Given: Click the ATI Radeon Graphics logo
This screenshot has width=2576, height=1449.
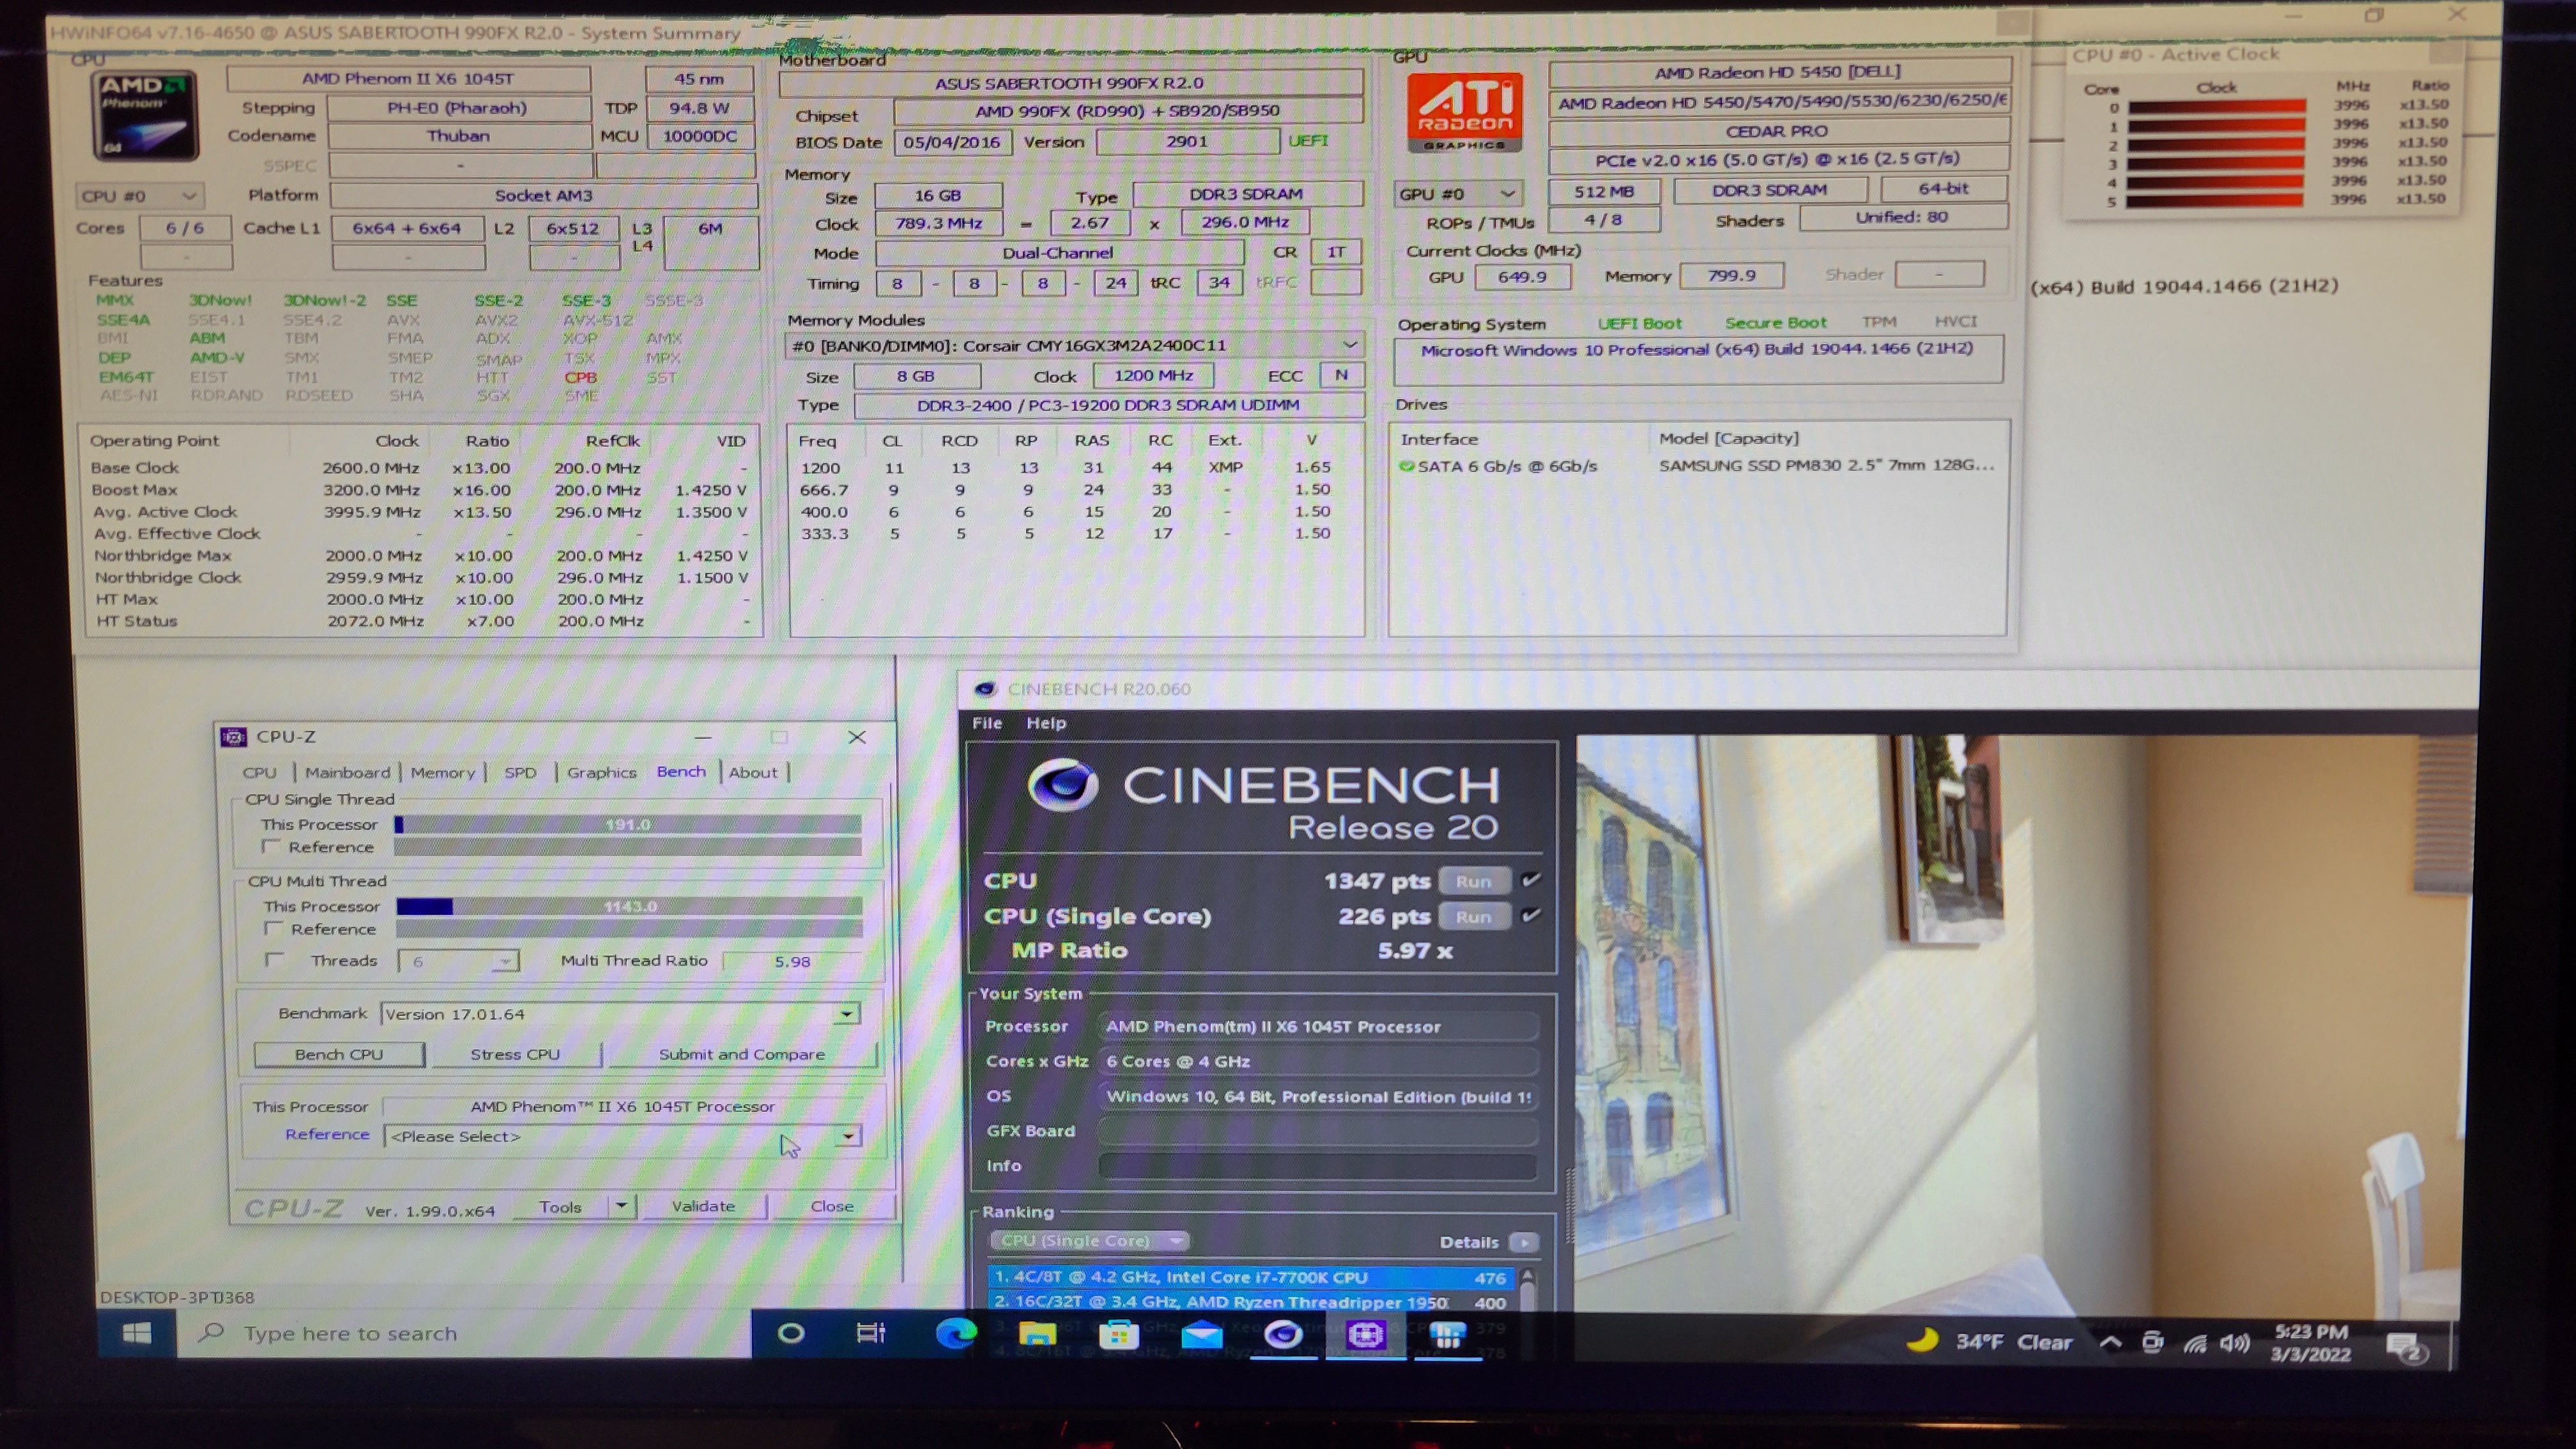Looking at the screenshot, I should coord(1464,112).
